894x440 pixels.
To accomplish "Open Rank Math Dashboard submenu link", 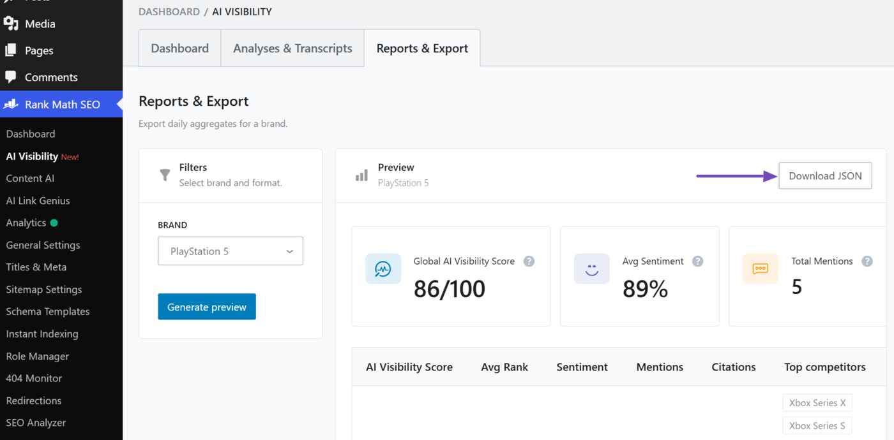I will [31, 134].
